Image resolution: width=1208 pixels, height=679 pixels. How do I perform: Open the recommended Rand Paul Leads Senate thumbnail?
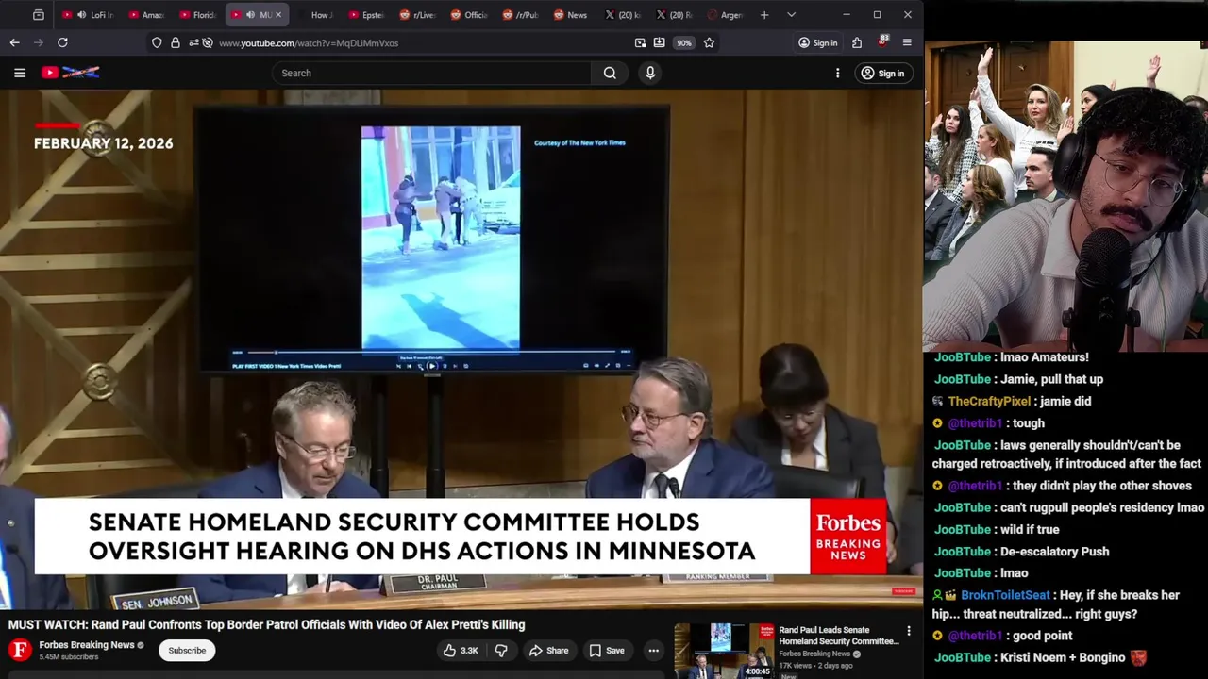725,651
